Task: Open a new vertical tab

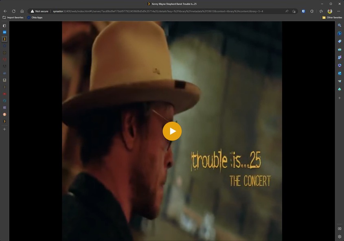Action: [4, 129]
